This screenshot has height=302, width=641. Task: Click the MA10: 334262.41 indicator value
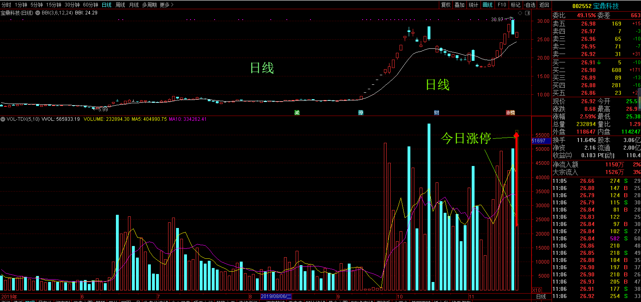(188, 119)
